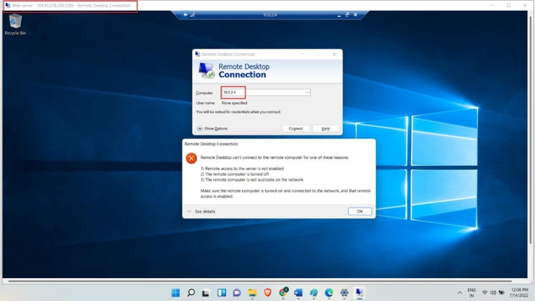This screenshot has height=301, width=535.
Task: Open Microsoft Edge from the taskbar
Action: click(329, 292)
